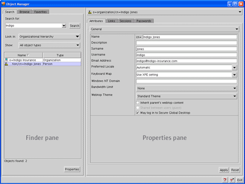Click the empty Description field
This screenshot has width=245, height=184.
pyautogui.click(x=187, y=43)
